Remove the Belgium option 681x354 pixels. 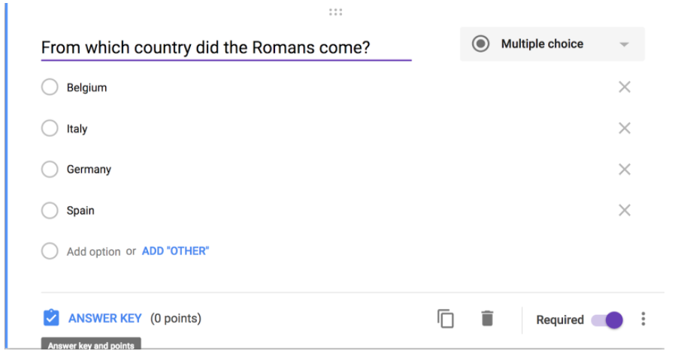click(625, 87)
